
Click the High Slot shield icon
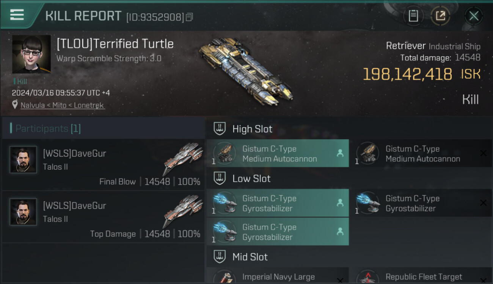point(220,129)
